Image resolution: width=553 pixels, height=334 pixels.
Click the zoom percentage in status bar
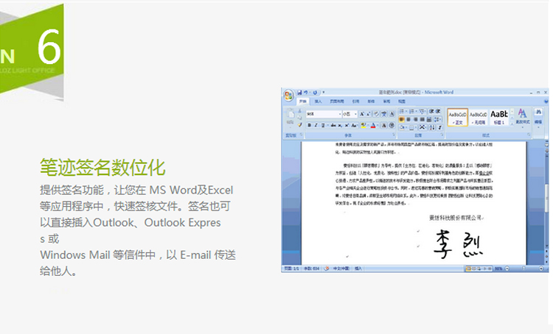(498, 269)
